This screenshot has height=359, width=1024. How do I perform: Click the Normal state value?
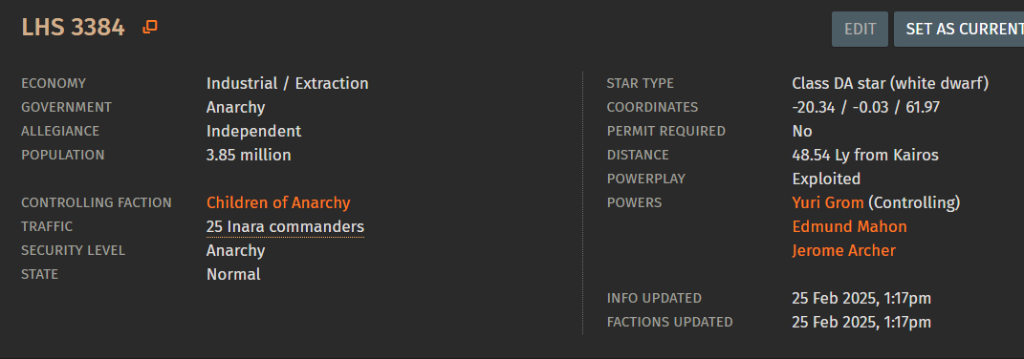233,274
